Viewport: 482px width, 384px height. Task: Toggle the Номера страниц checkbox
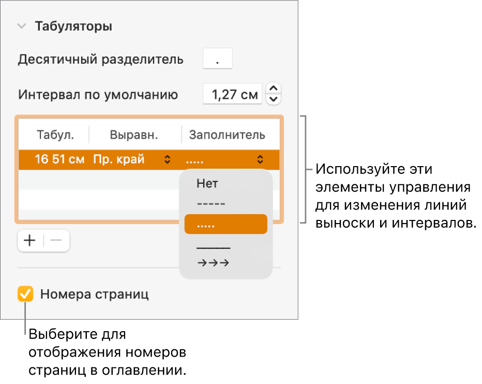tap(25, 294)
